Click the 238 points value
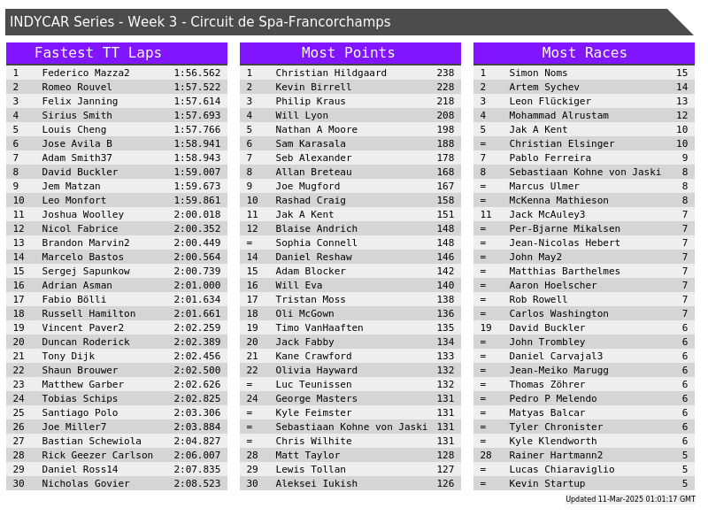Image resolution: width=708 pixels, height=531 pixels. coord(445,73)
